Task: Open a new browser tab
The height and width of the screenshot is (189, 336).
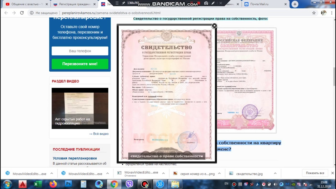Action: tap(295, 4)
